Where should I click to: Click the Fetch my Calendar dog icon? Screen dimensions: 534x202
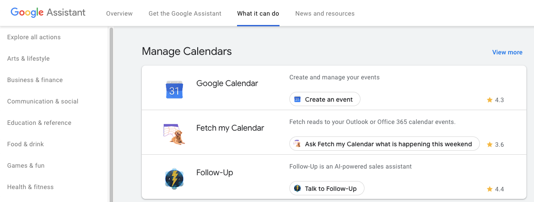tap(174, 134)
